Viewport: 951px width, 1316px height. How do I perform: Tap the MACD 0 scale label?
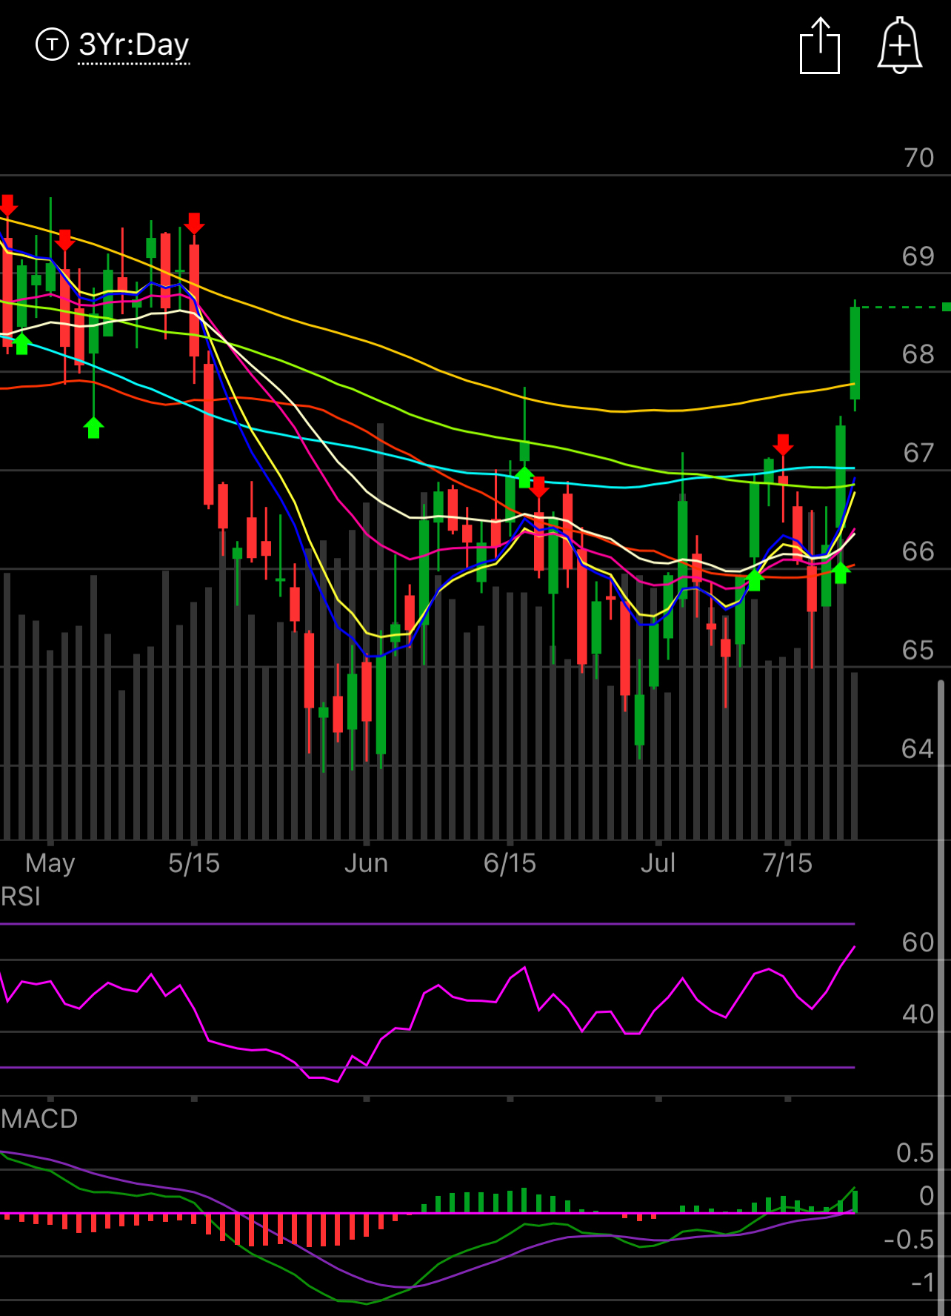(x=927, y=1196)
